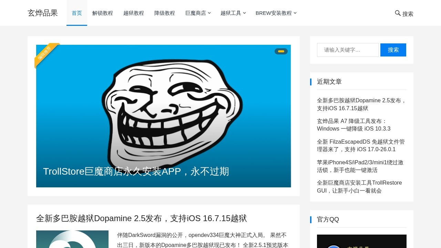Expand the BREW安装教程 dropdown chevron
The width and height of the screenshot is (441, 248).
tap(295, 13)
